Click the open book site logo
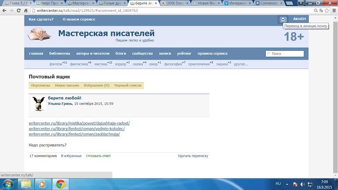Viewport: 338px width, 190px height. pos(39,34)
